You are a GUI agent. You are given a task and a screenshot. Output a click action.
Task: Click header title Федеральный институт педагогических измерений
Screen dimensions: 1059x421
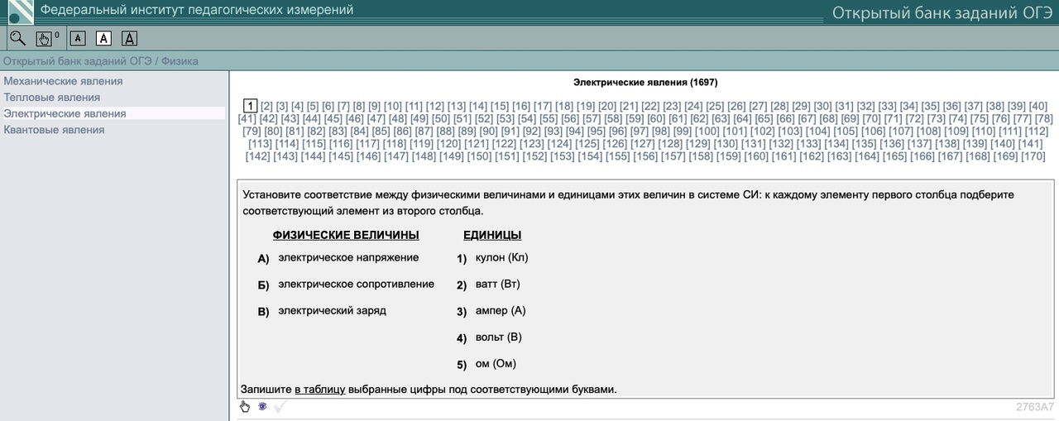click(197, 10)
